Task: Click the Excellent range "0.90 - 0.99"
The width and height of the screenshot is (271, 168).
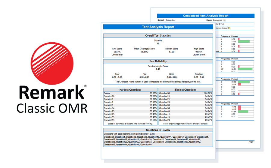Action: [199, 77]
